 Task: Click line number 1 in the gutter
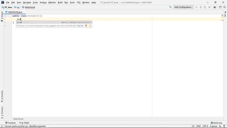[x=5, y=16]
